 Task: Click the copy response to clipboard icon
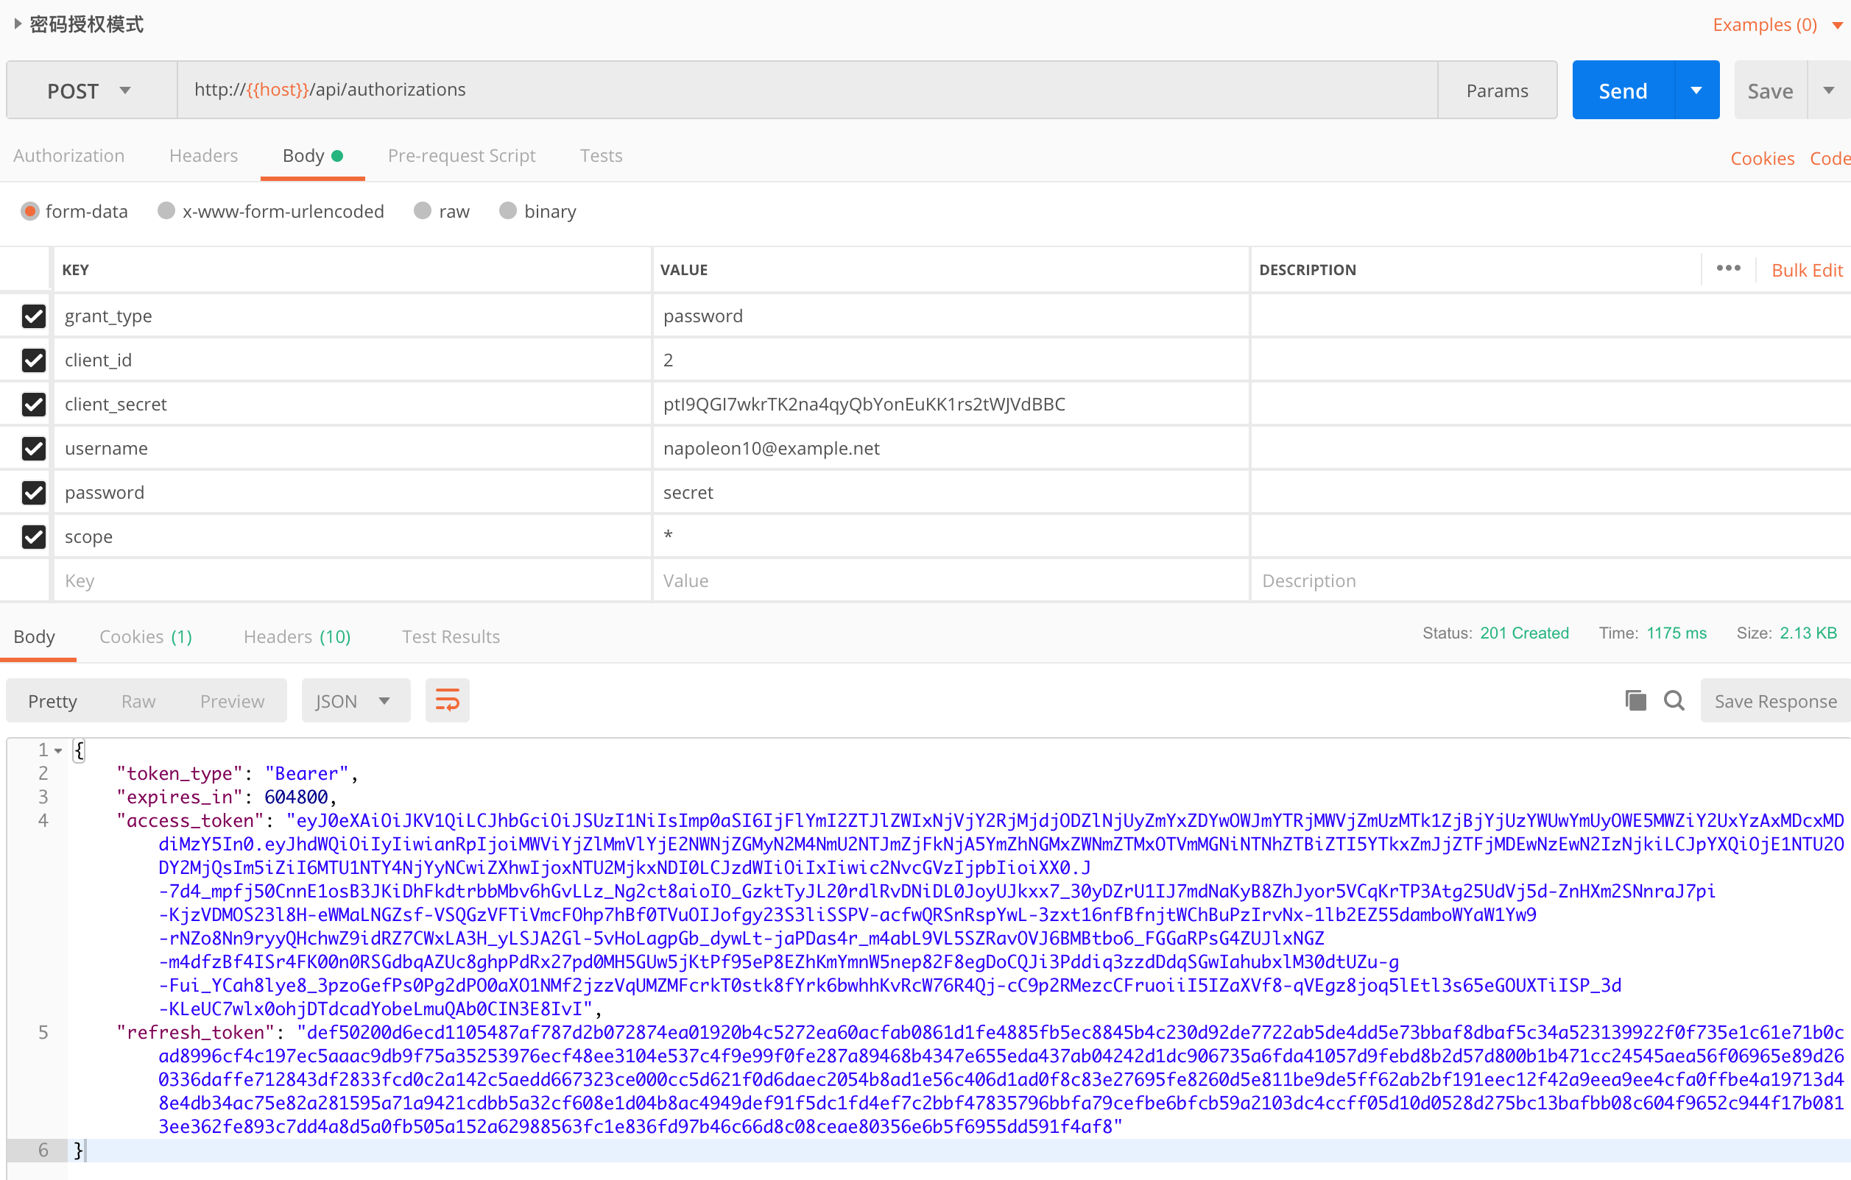coord(1635,700)
